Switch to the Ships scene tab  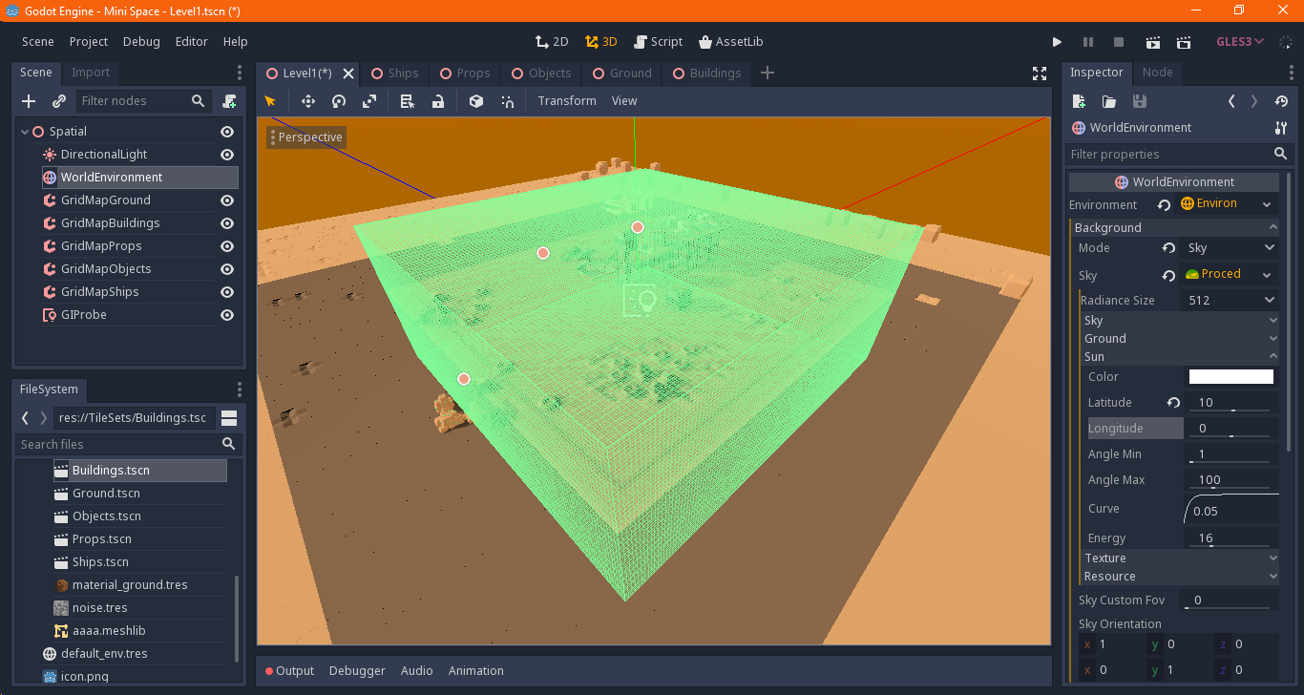click(394, 73)
